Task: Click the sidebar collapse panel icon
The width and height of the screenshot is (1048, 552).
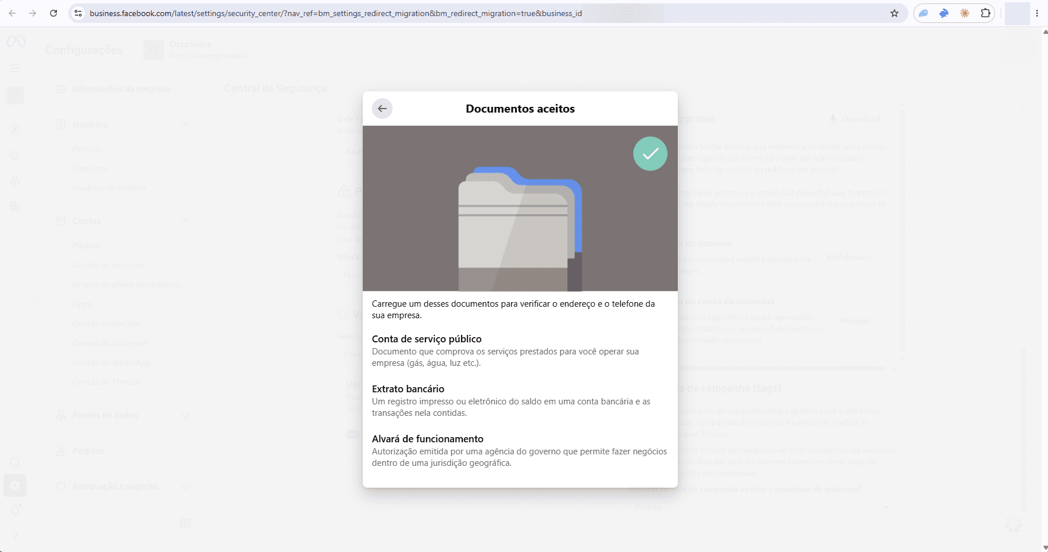Action: (185, 523)
